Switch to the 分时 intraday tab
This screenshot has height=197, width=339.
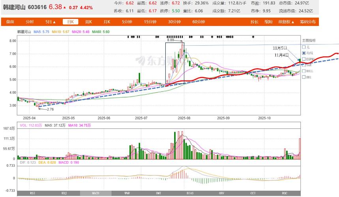pyautogui.click(x=30, y=22)
